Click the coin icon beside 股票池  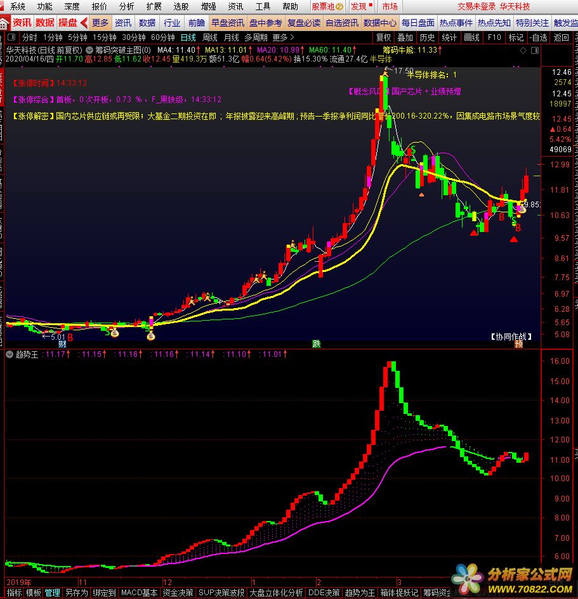point(339,7)
